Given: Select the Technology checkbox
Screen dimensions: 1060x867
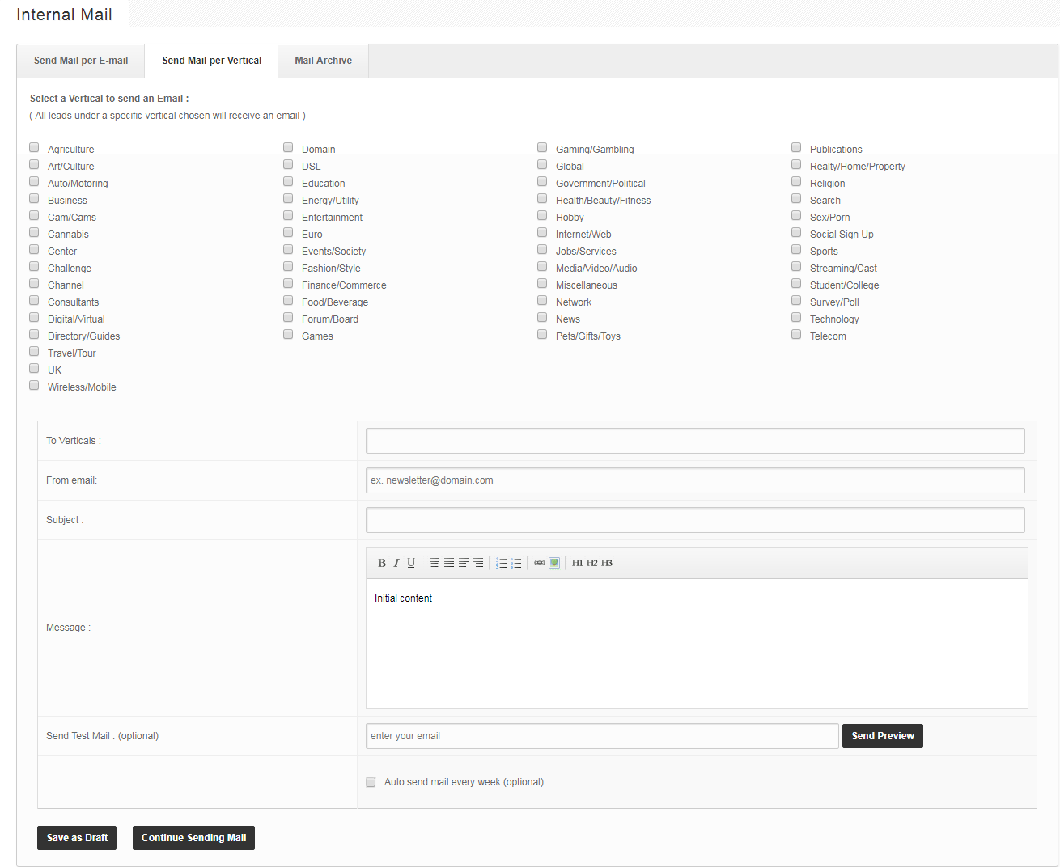Looking at the screenshot, I should coord(796,317).
